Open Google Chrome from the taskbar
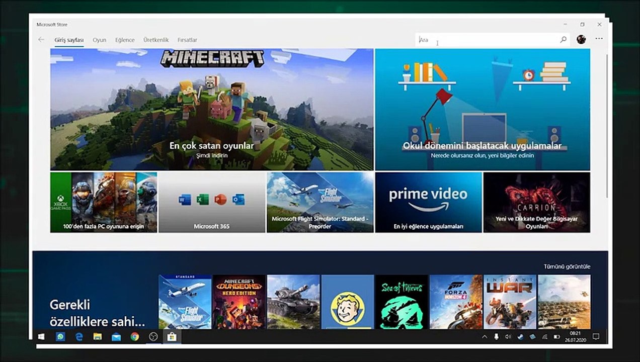 [135, 336]
